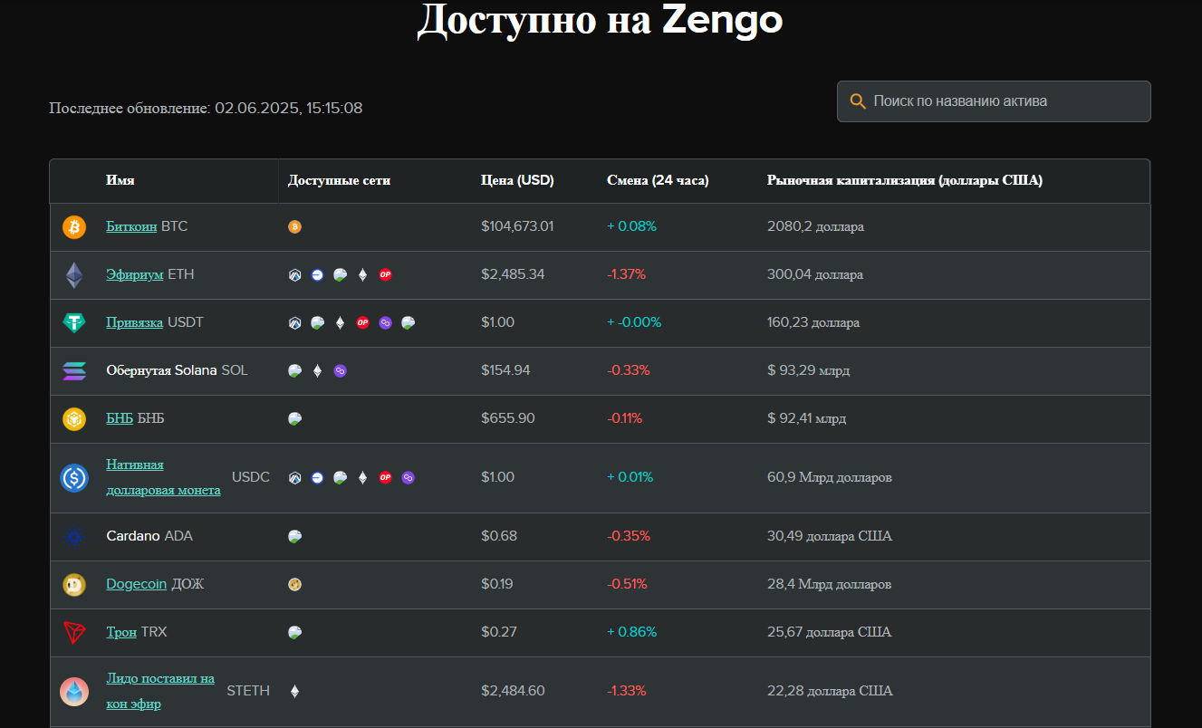Click the yellow BNB coin logo
Image resolution: width=1202 pixels, height=728 pixels.
pos(74,419)
